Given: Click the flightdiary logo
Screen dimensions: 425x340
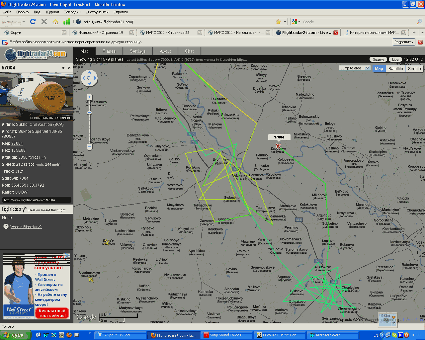Looking at the screenshot, I should (14, 209).
